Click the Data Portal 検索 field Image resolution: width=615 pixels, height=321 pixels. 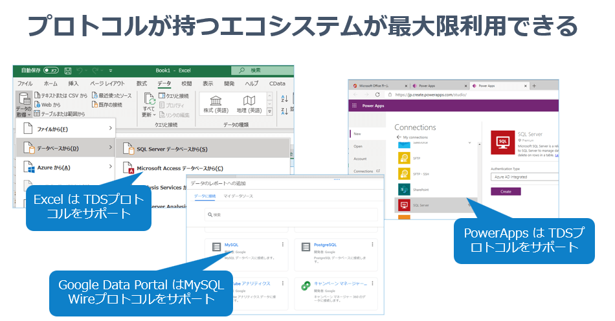pos(291,214)
